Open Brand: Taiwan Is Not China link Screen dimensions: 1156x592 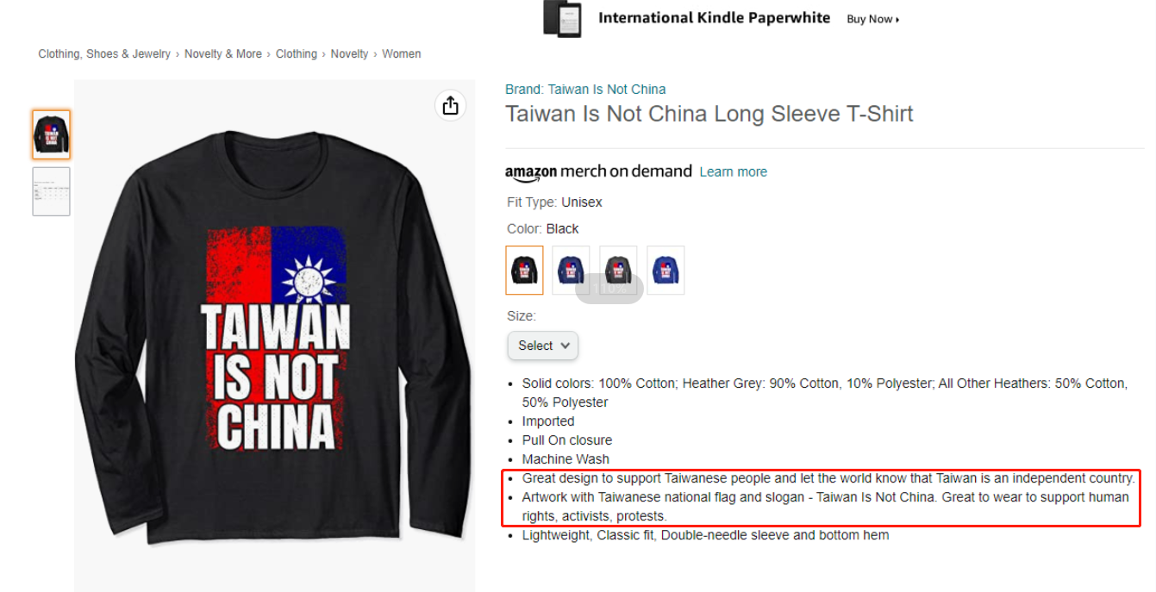(585, 90)
